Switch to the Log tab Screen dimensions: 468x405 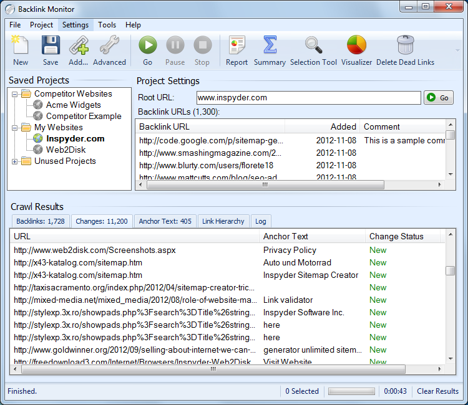point(261,221)
